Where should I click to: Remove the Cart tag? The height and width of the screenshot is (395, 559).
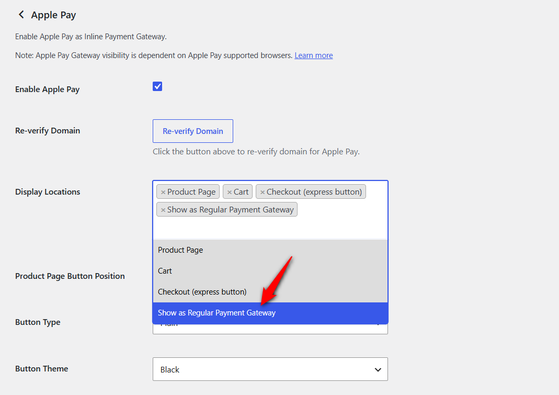coord(230,192)
